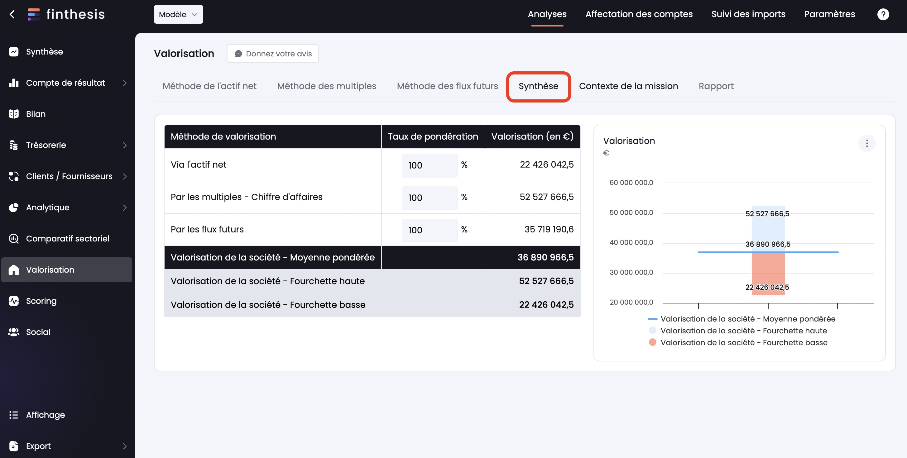The height and width of the screenshot is (458, 907).
Task: Open the Rapport tab
Action: (716, 86)
